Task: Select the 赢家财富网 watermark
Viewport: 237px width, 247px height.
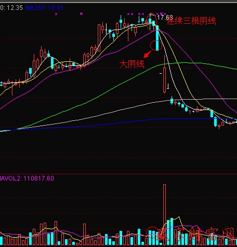Action: tap(196, 235)
